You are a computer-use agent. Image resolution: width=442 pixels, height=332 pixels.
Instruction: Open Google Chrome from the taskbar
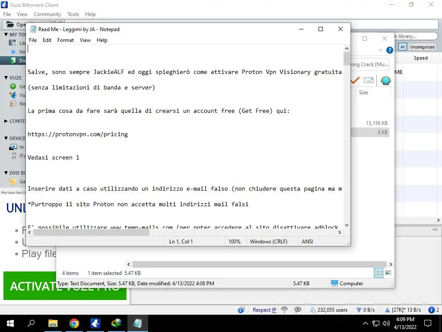pos(74,323)
